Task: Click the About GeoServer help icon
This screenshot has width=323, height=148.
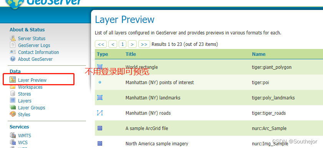Action: point(13,59)
